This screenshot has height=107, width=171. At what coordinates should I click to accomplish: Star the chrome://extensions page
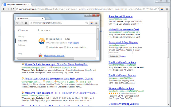(87, 23)
